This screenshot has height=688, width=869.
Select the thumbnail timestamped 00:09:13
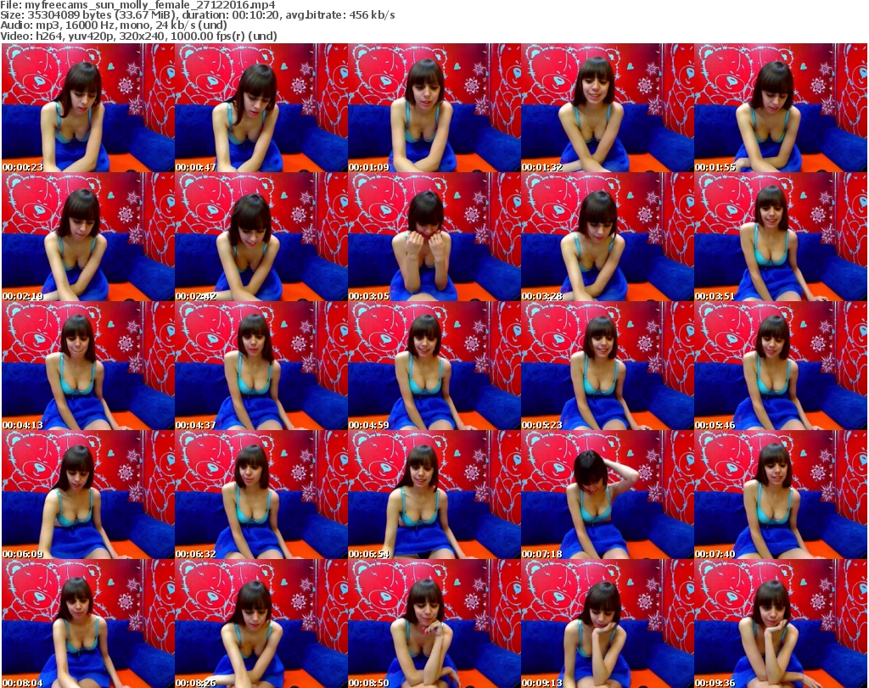click(x=607, y=624)
